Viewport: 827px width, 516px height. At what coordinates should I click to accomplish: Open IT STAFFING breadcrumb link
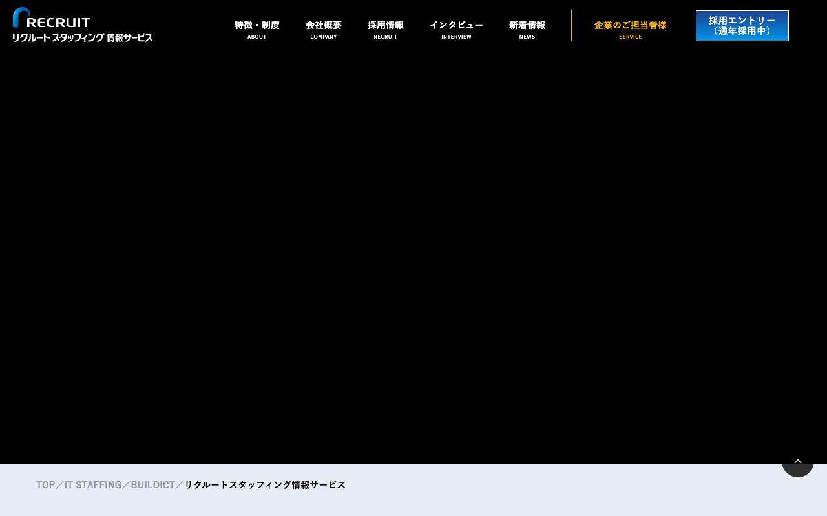pyautogui.click(x=93, y=485)
